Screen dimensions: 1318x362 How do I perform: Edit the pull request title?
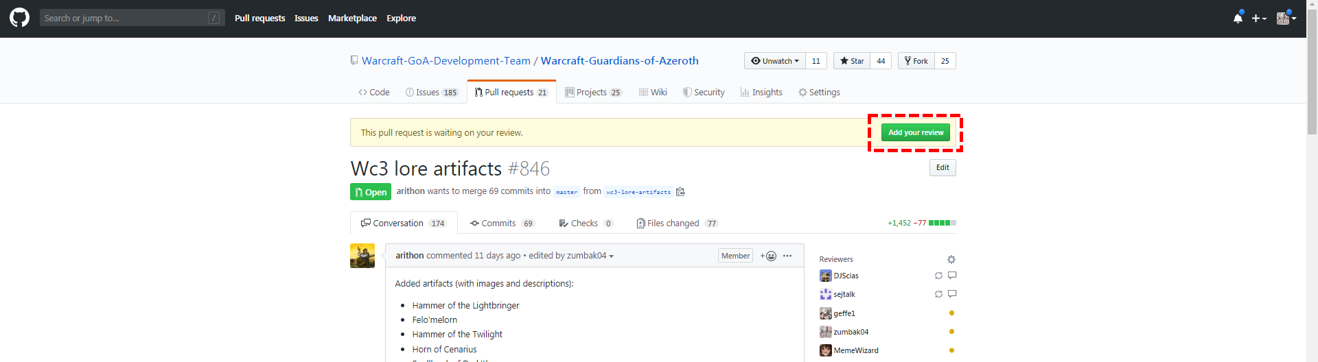click(x=943, y=167)
